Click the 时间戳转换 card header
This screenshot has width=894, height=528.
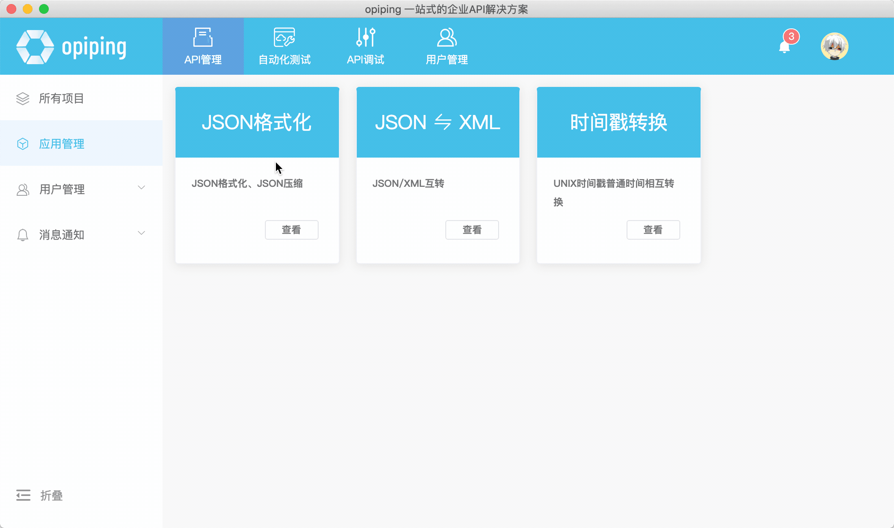coord(618,122)
